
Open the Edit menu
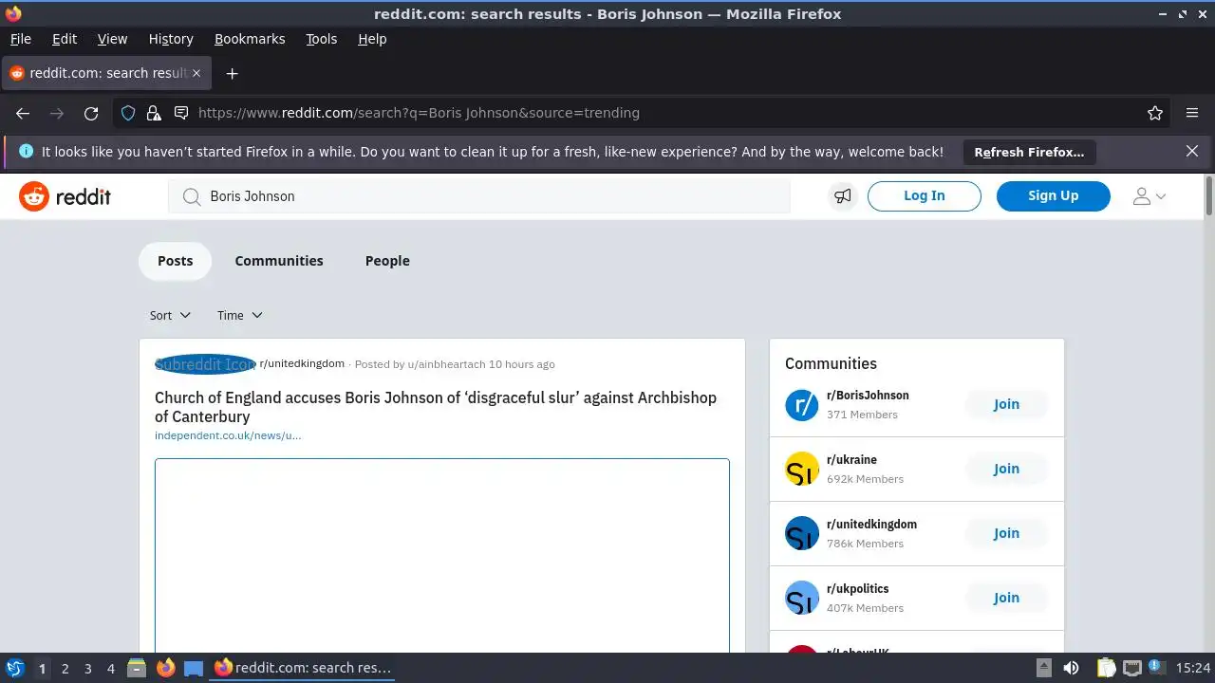tap(65, 39)
